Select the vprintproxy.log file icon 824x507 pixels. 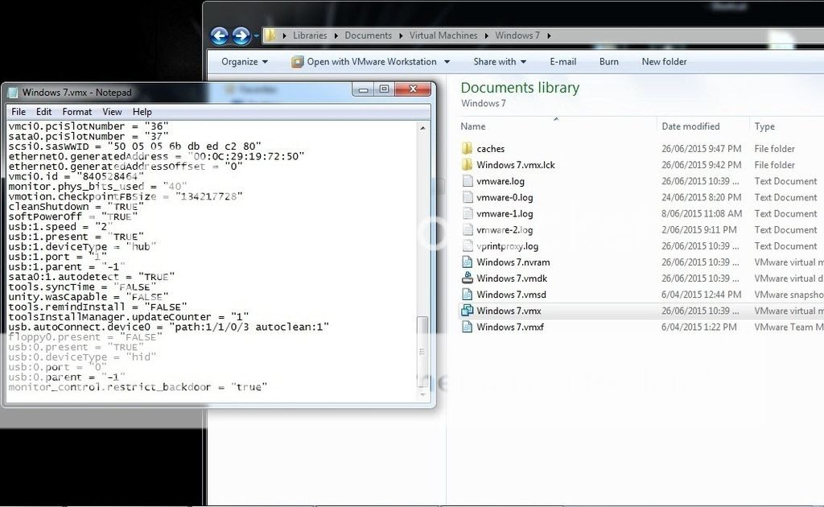click(468, 246)
